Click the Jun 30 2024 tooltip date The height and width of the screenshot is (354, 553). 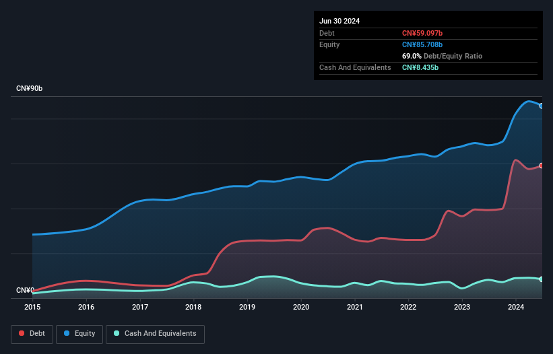[339, 21]
